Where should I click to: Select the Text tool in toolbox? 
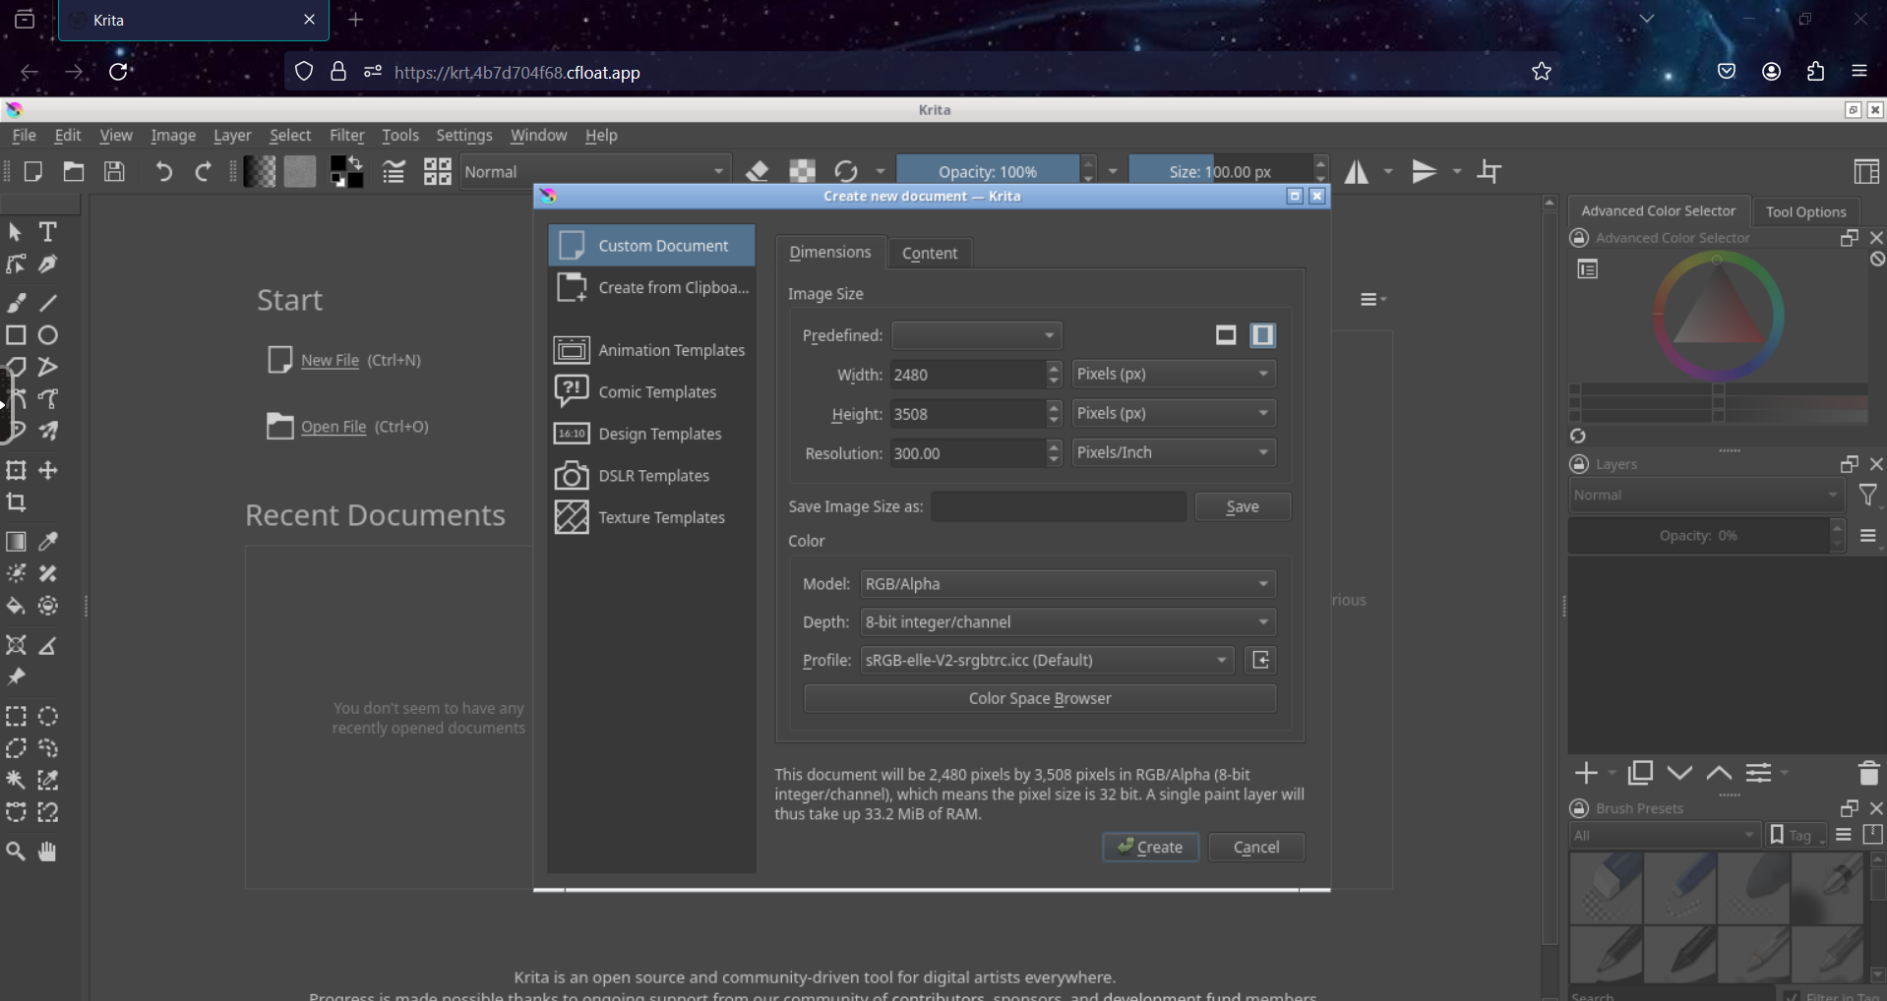point(47,232)
